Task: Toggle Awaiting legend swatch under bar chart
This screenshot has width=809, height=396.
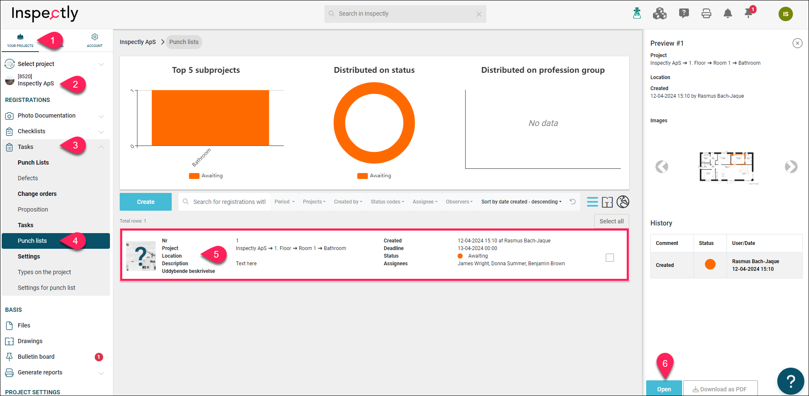Action: click(x=194, y=176)
